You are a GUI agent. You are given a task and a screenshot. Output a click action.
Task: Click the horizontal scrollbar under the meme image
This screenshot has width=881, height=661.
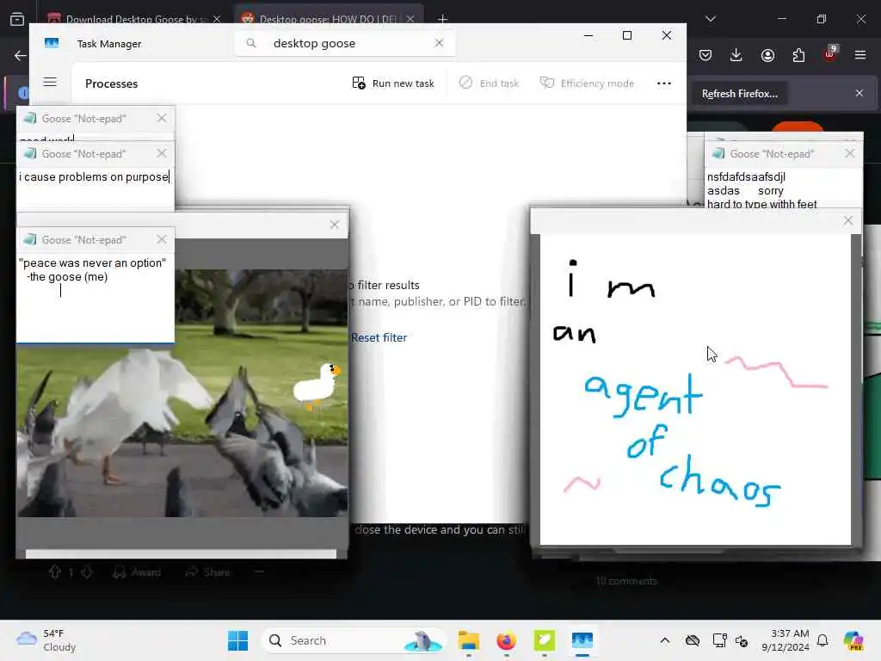(181, 554)
